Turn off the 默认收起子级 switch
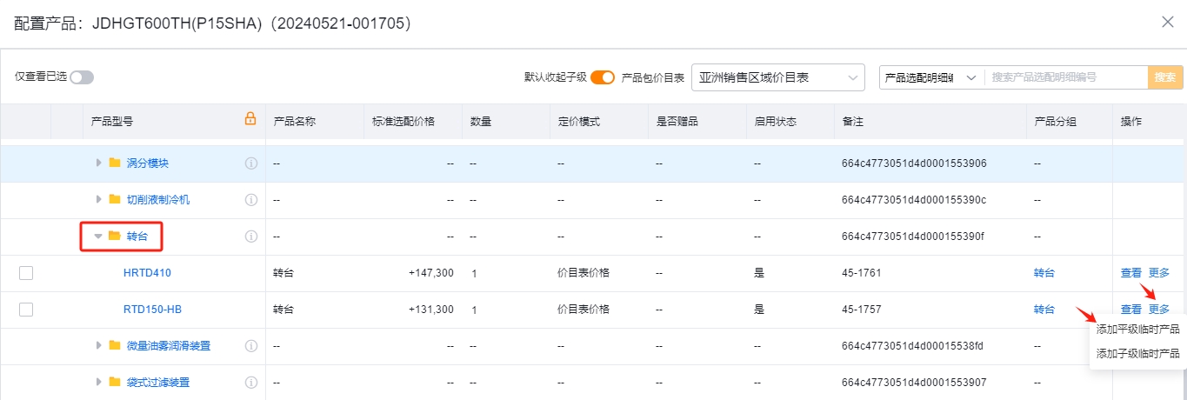 (x=603, y=77)
